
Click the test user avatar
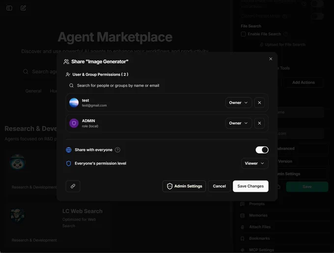[x=74, y=103]
